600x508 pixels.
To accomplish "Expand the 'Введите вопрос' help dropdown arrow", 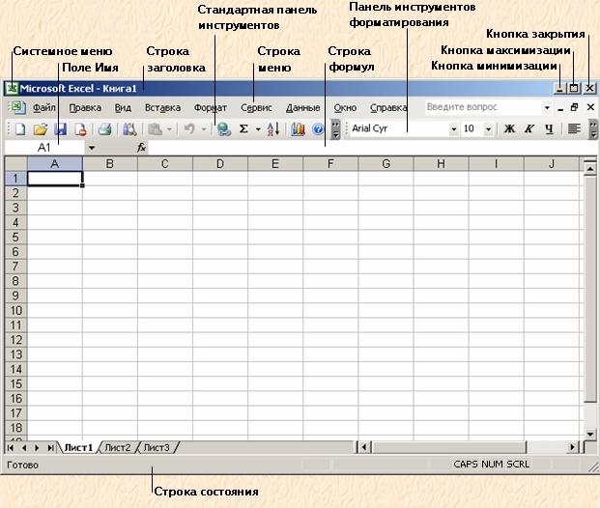I will click(x=547, y=107).
